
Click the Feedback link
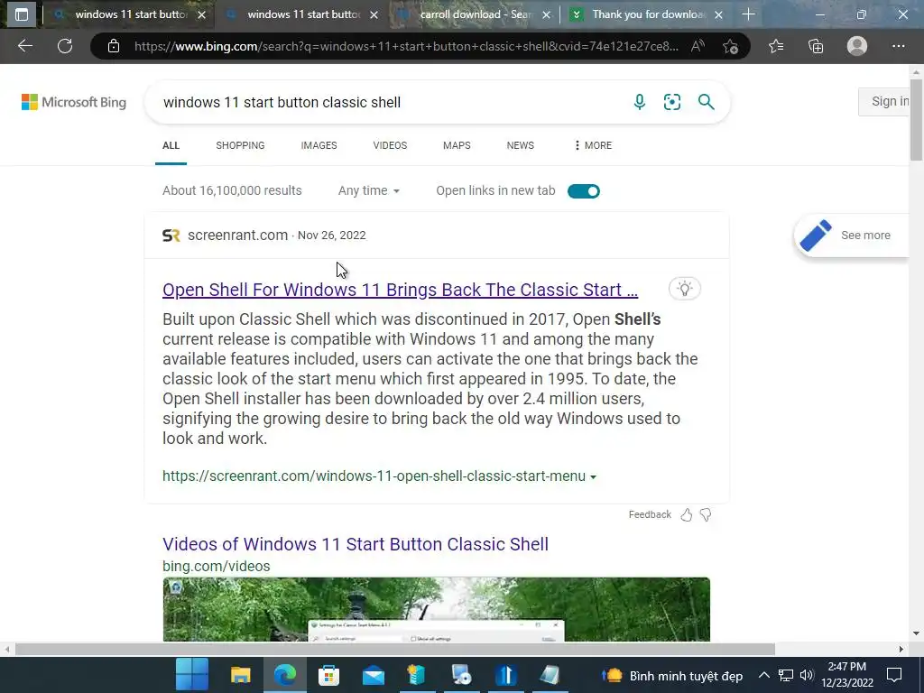(x=650, y=515)
